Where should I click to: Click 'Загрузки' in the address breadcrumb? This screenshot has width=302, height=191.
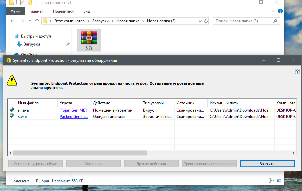(100, 21)
